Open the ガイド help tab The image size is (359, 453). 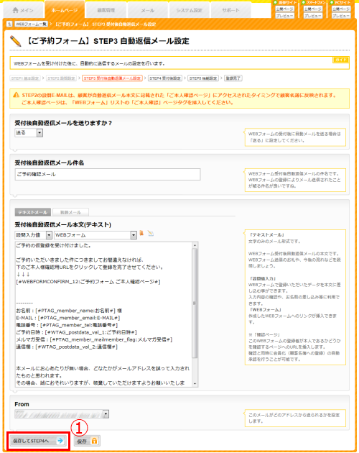[x=341, y=60]
